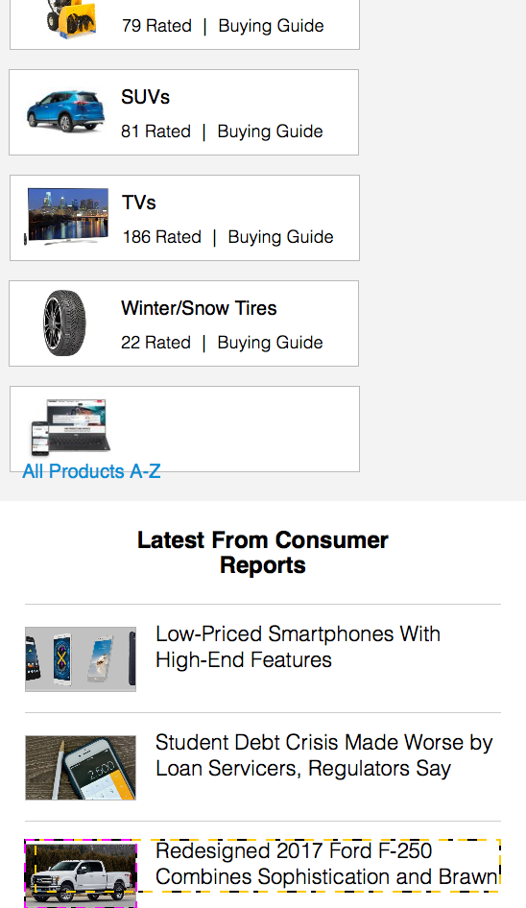The height and width of the screenshot is (908, 526).
Task: Open the Winter/Snow Tires category heading
Action: [x=199, y=308]
